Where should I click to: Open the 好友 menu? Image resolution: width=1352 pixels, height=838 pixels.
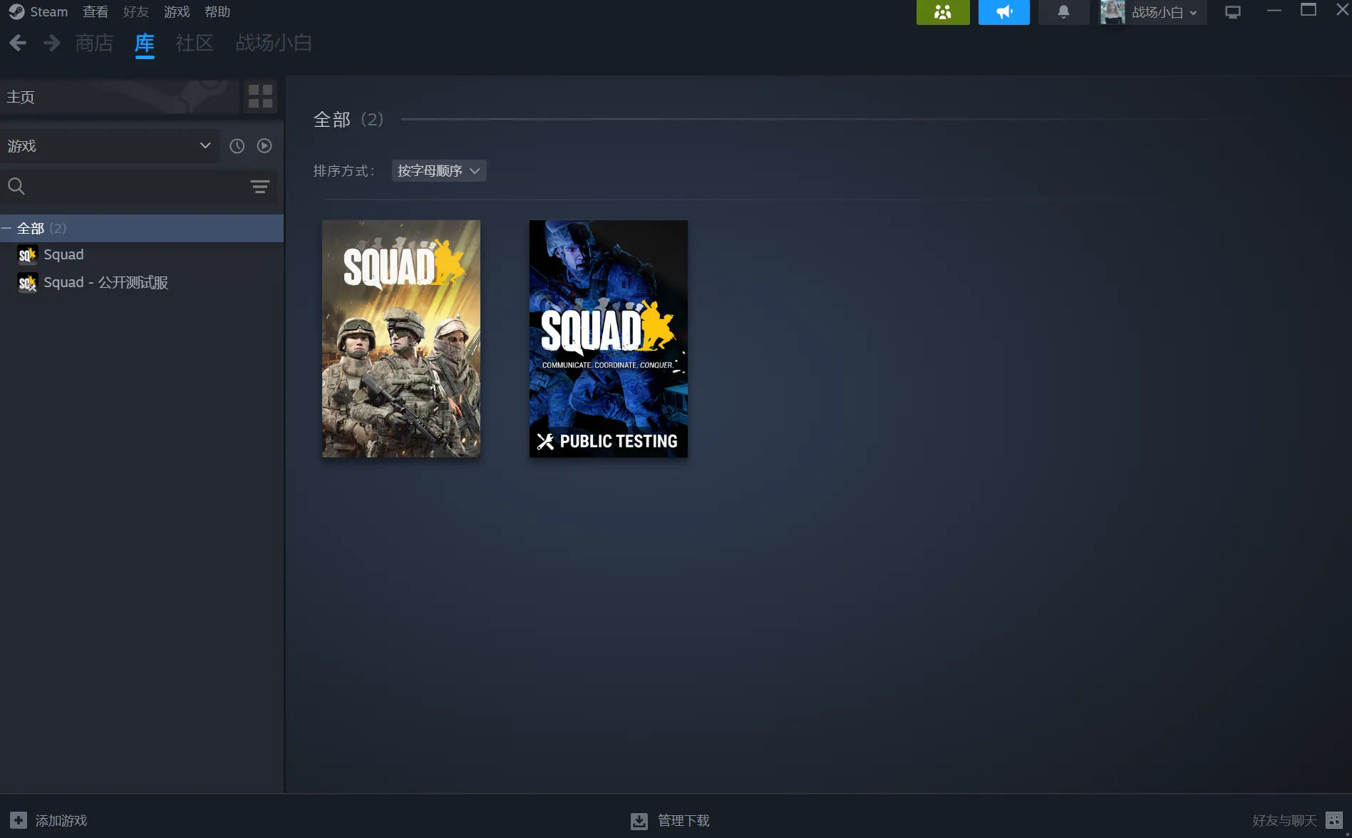point(136,12)
